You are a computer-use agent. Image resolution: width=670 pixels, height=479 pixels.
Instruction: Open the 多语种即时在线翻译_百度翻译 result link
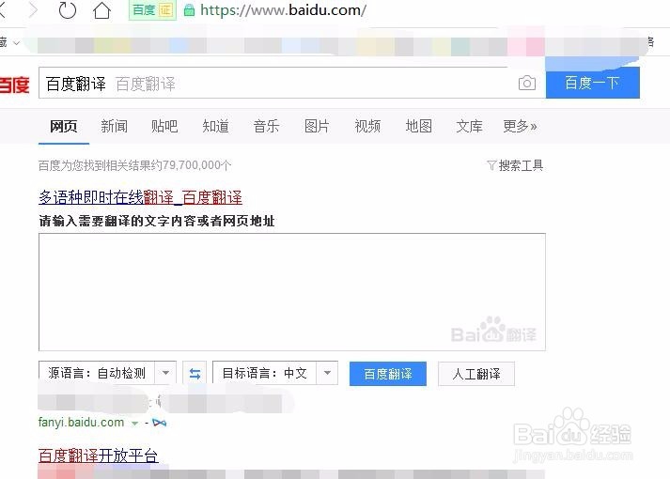[x=141, y=197]
